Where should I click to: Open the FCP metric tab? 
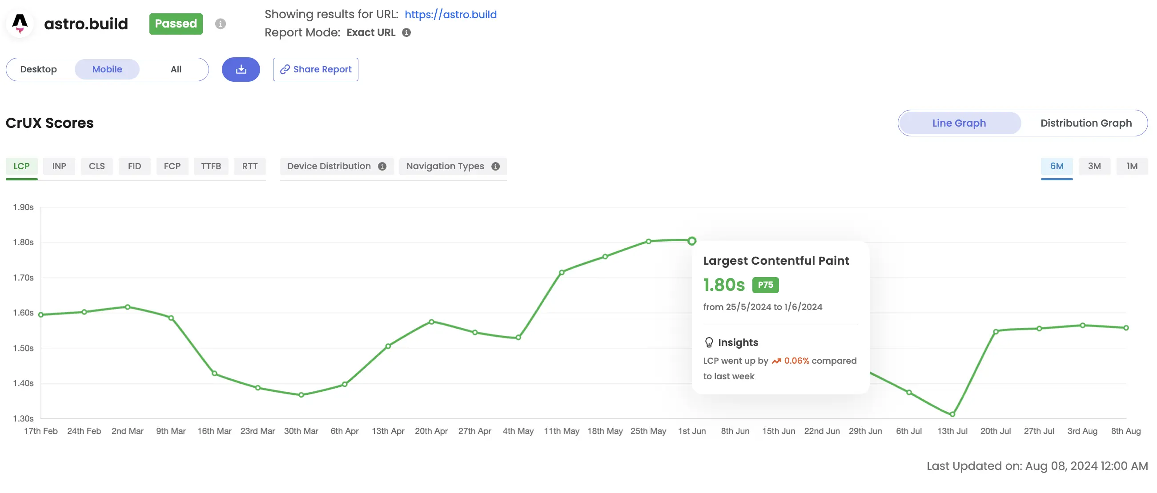click(172, 167)
